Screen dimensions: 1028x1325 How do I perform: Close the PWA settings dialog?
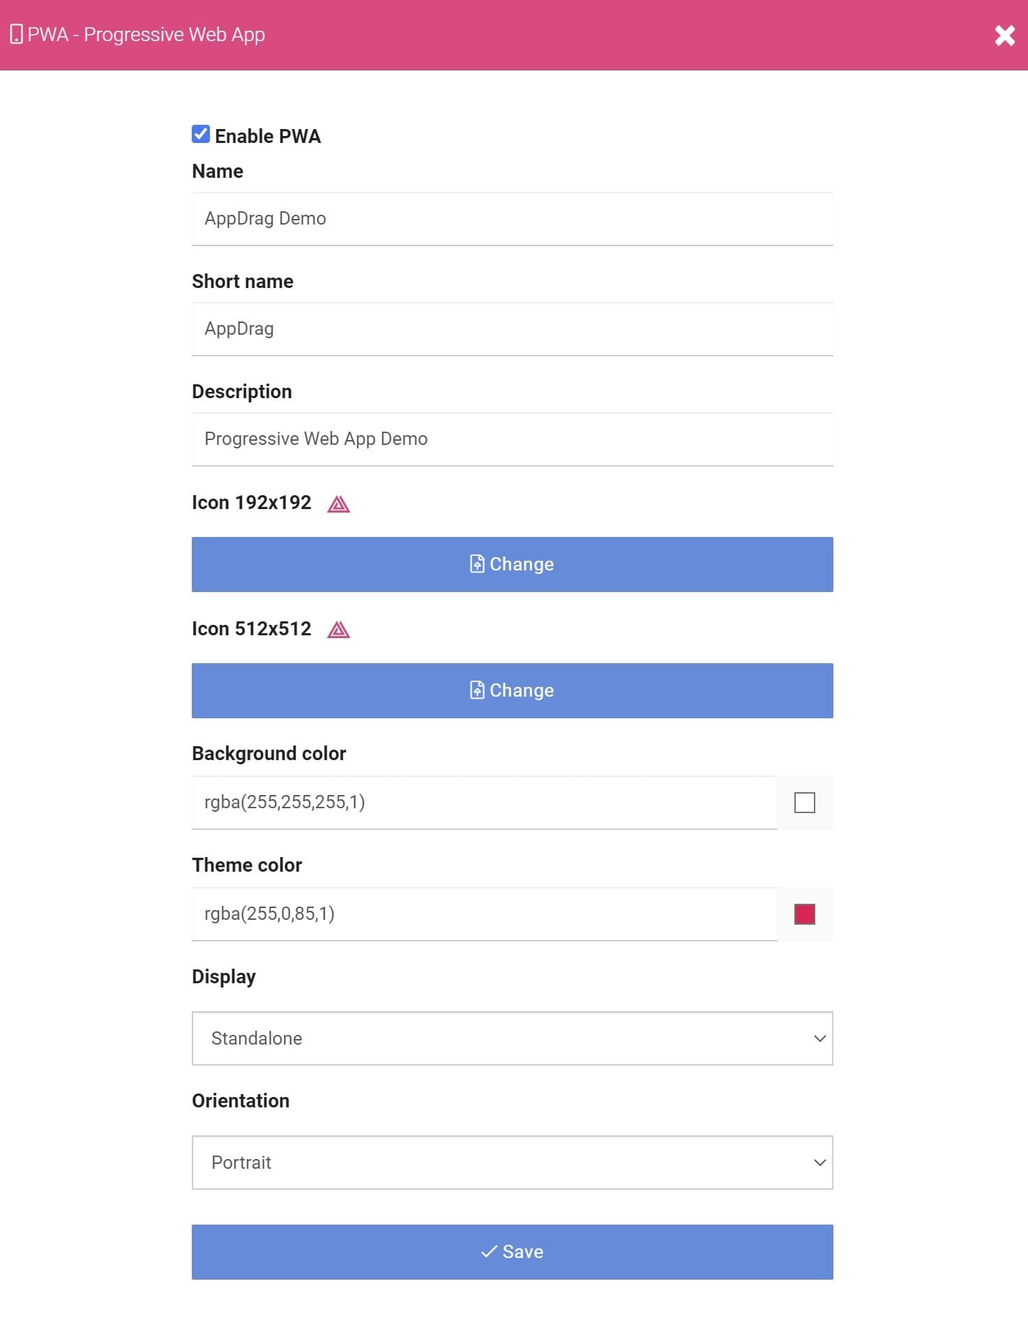click(x=1004, y=35)
